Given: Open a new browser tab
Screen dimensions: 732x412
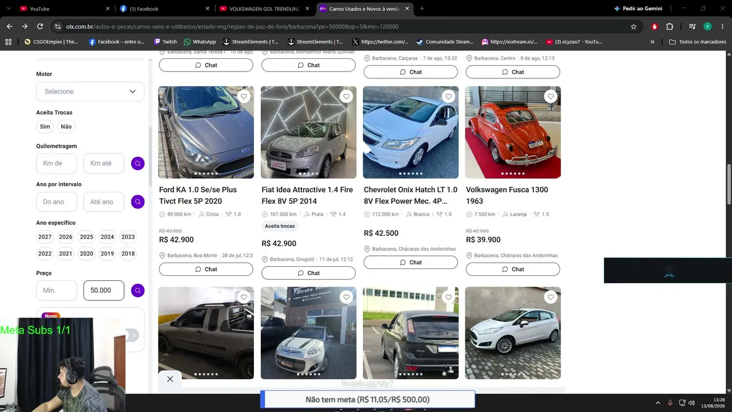Looking at the screenshot, I should tap(422, 9).
